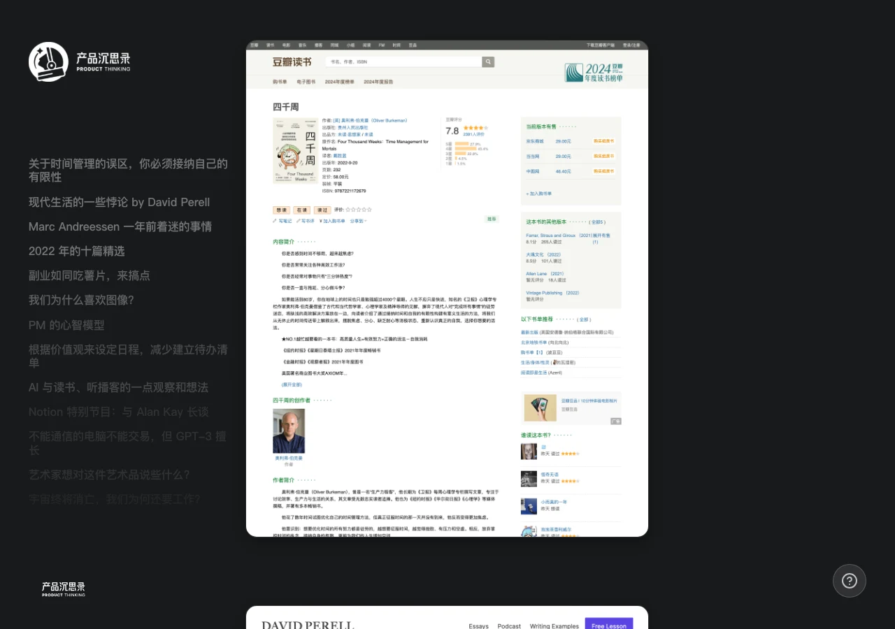Viewport: 895px width, 629px height.
Task: Open article 艺术家想对这件艺术品说些什么?
Action: [x=109, y=475]
